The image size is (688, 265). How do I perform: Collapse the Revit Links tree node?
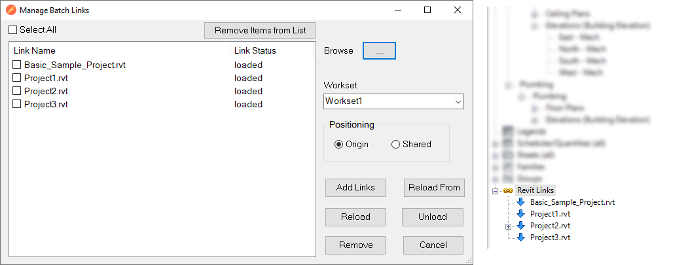496,190
